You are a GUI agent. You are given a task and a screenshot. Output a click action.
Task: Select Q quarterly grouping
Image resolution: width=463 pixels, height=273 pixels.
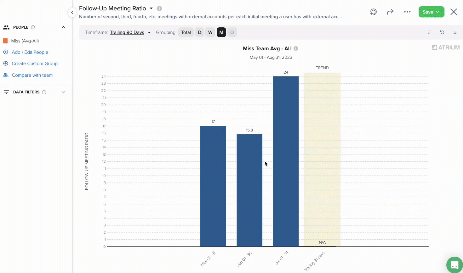pyautogui.click(x=232, y=32)
